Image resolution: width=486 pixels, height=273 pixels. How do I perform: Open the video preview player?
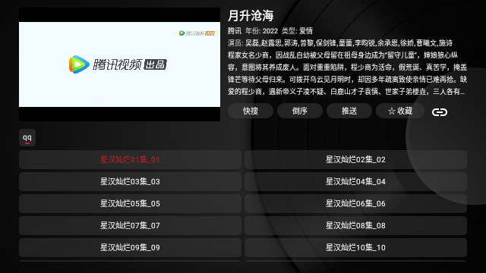pos(120,64)
